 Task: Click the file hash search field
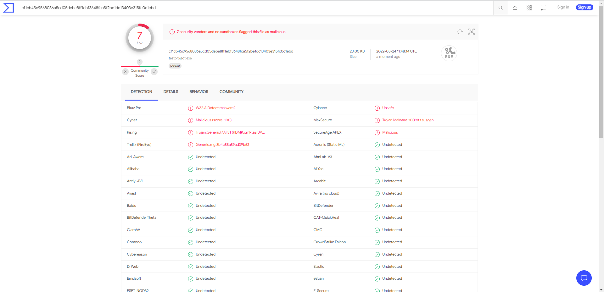coord(252,8)
